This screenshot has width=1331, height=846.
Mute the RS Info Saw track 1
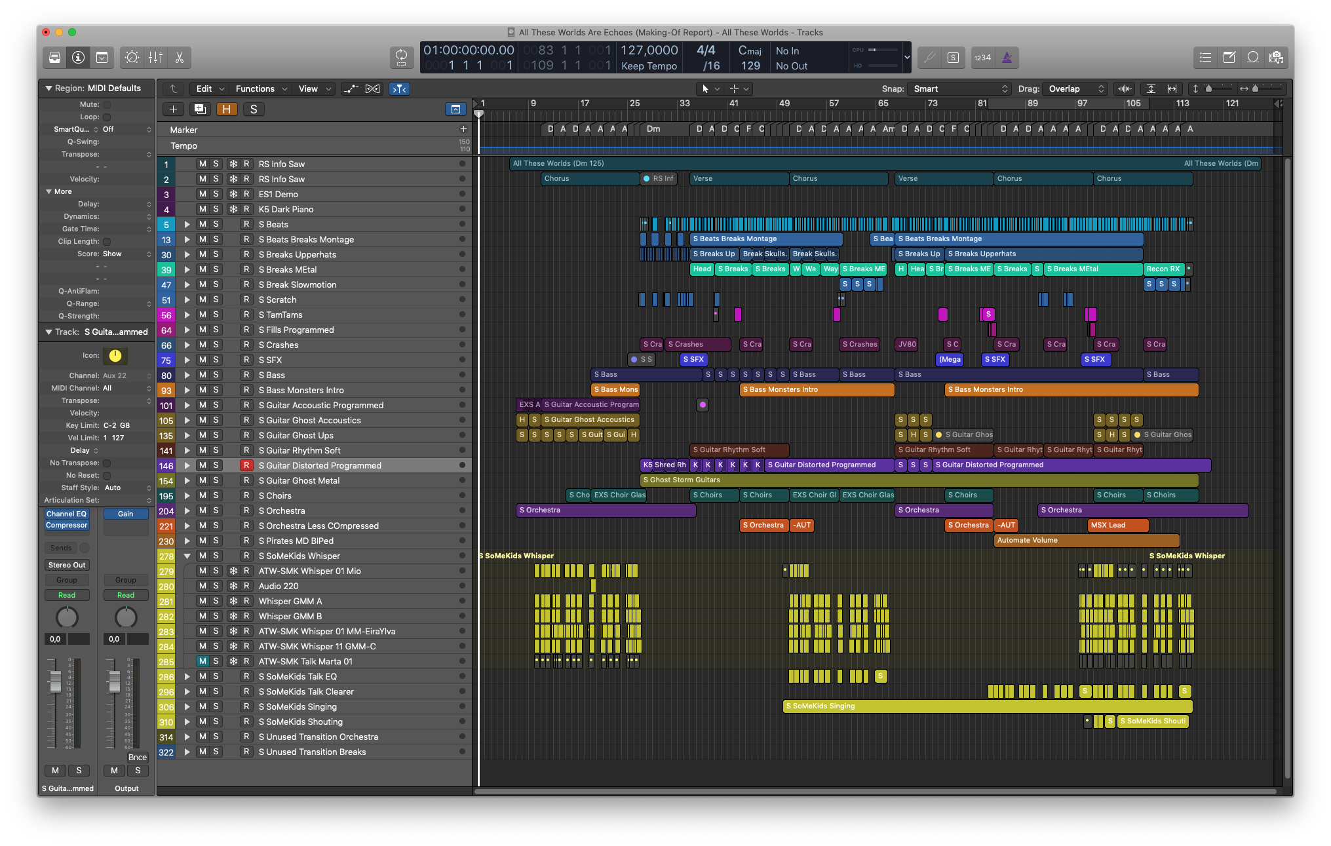[x=203, y=164]
